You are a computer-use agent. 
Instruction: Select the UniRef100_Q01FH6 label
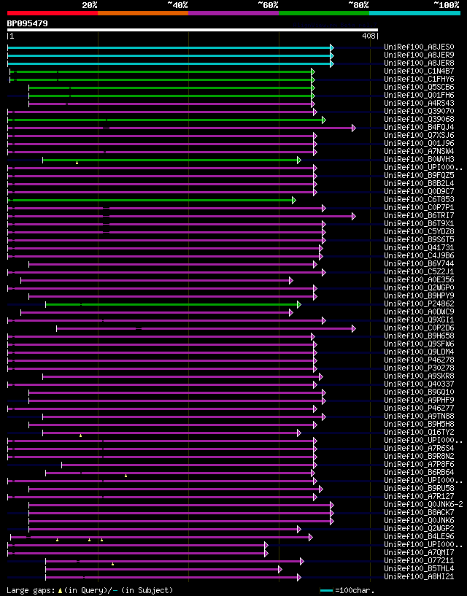[x=419, y=96]
